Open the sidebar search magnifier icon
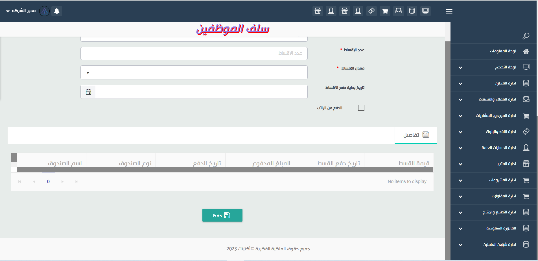Viewport: 538px width, 261px height. click(526, 36)
